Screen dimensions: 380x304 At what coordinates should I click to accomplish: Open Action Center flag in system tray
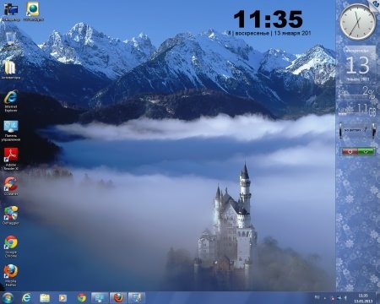pos(332,298)
